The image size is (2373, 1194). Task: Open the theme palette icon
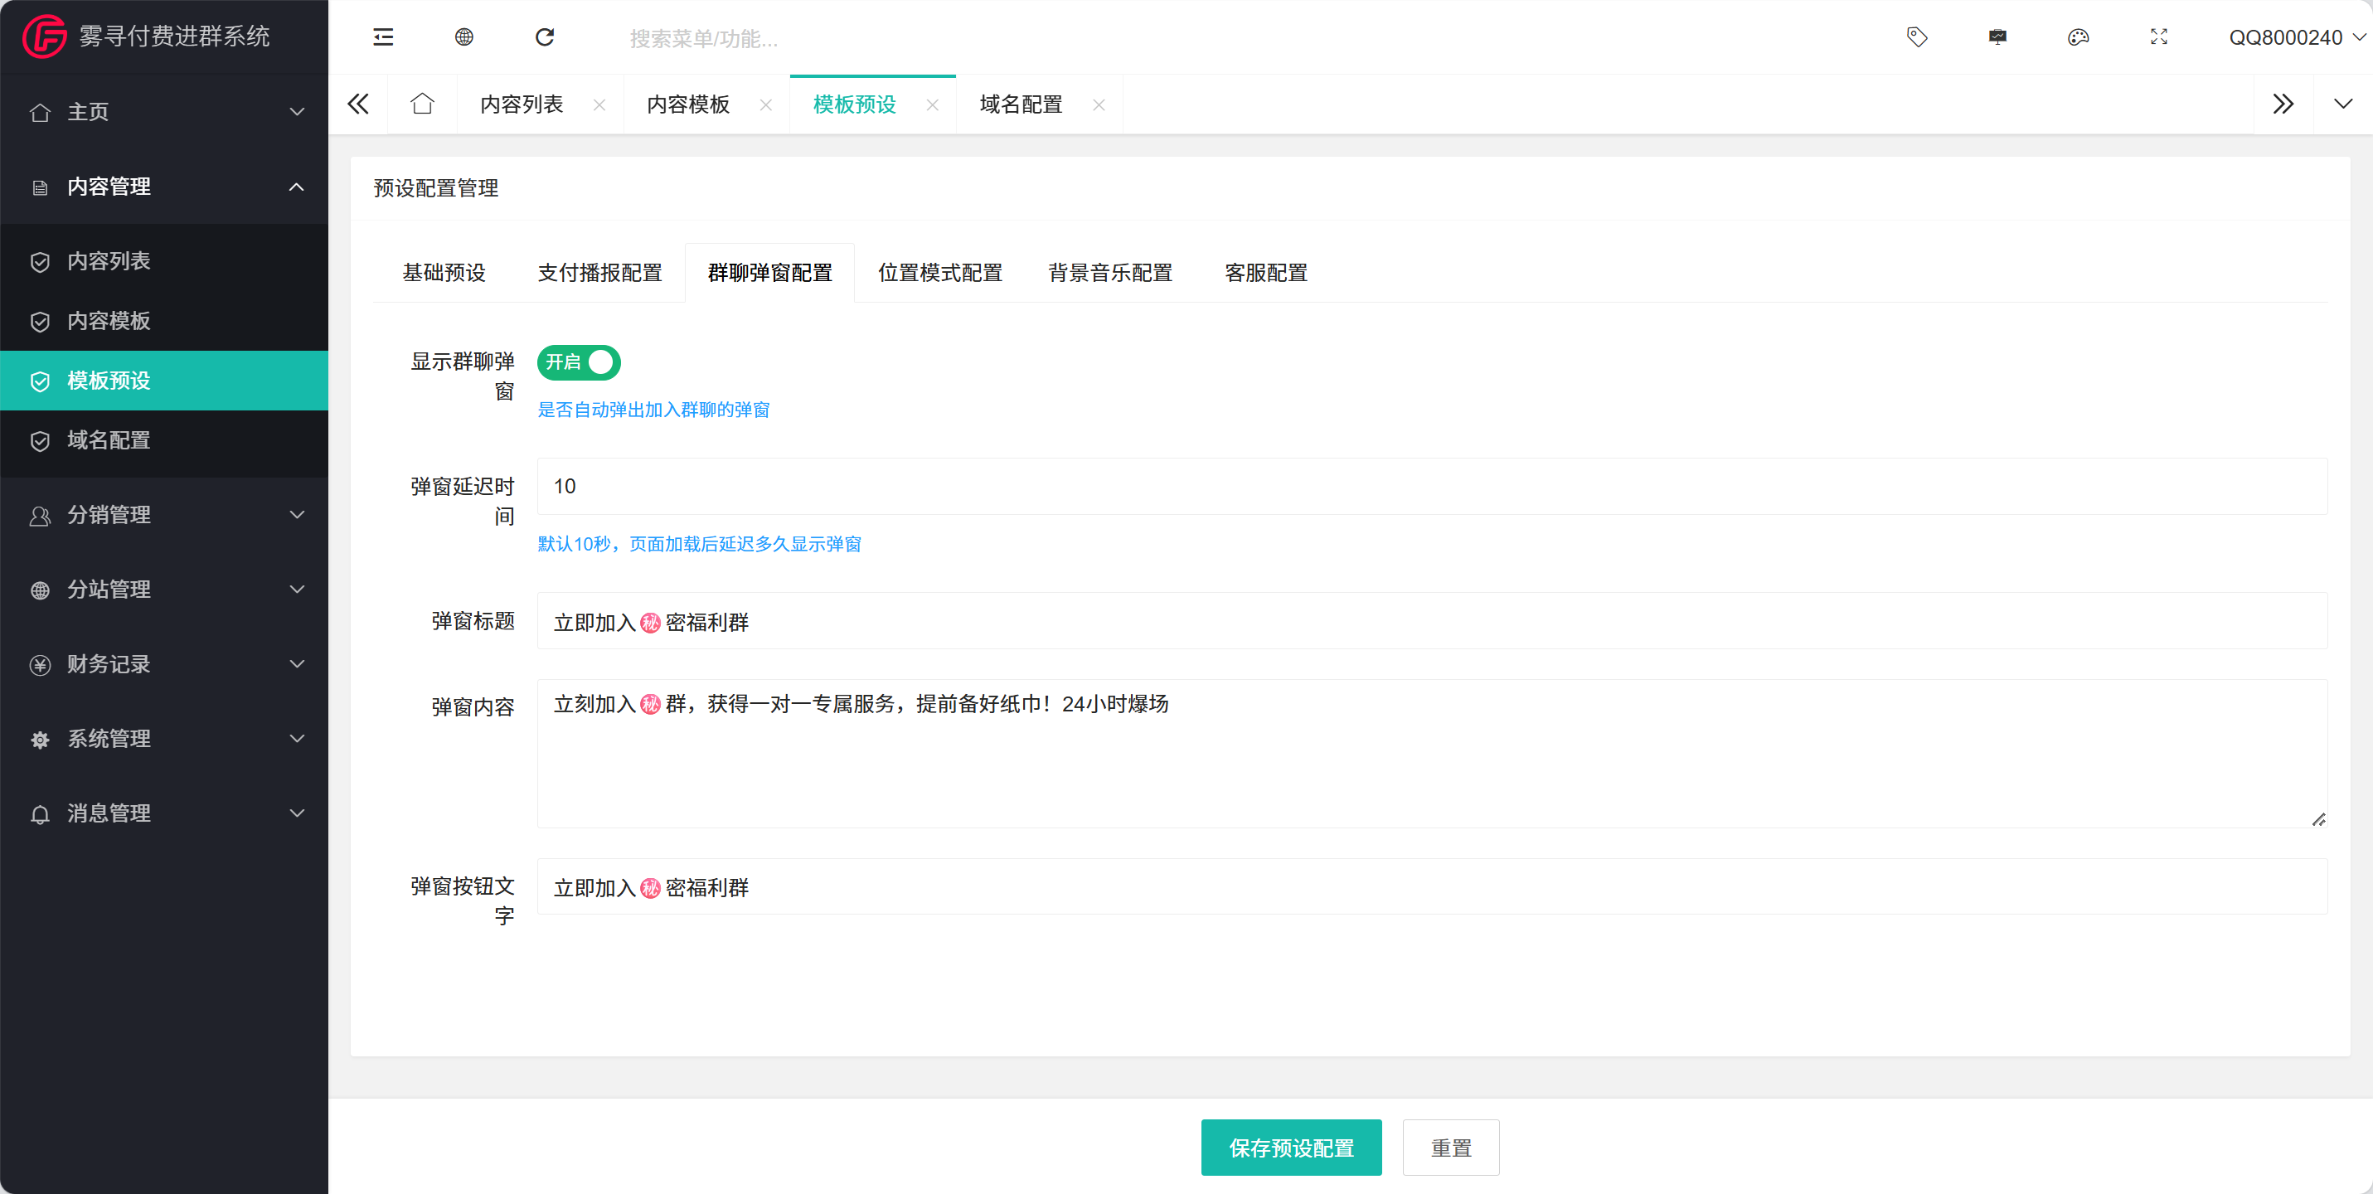(2078, 36)
